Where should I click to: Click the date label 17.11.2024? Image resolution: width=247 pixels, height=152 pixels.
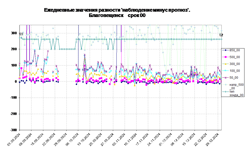pyautogui.click(x=142, y=139)
